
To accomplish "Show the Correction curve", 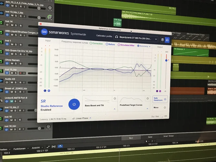I will tap(96, 43).
